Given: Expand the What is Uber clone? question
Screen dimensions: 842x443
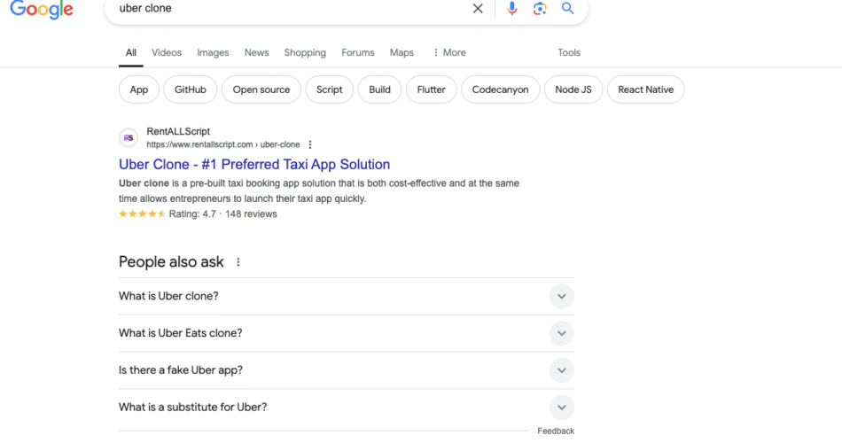Looking at the screenshot, I should click(347, 297).
